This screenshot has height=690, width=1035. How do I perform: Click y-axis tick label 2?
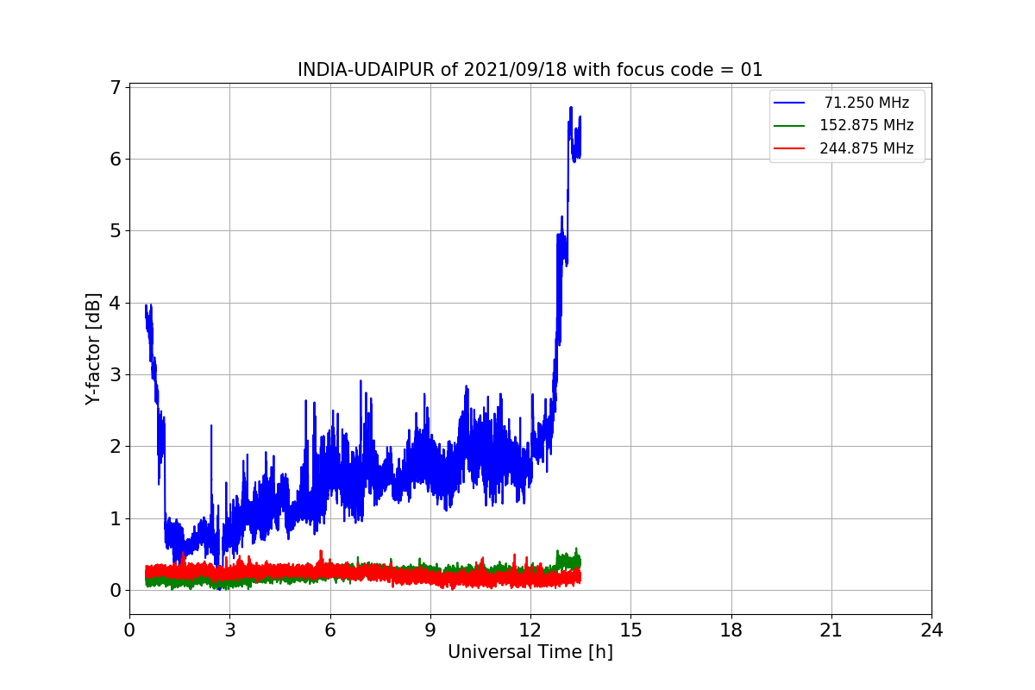pos(114,447)
